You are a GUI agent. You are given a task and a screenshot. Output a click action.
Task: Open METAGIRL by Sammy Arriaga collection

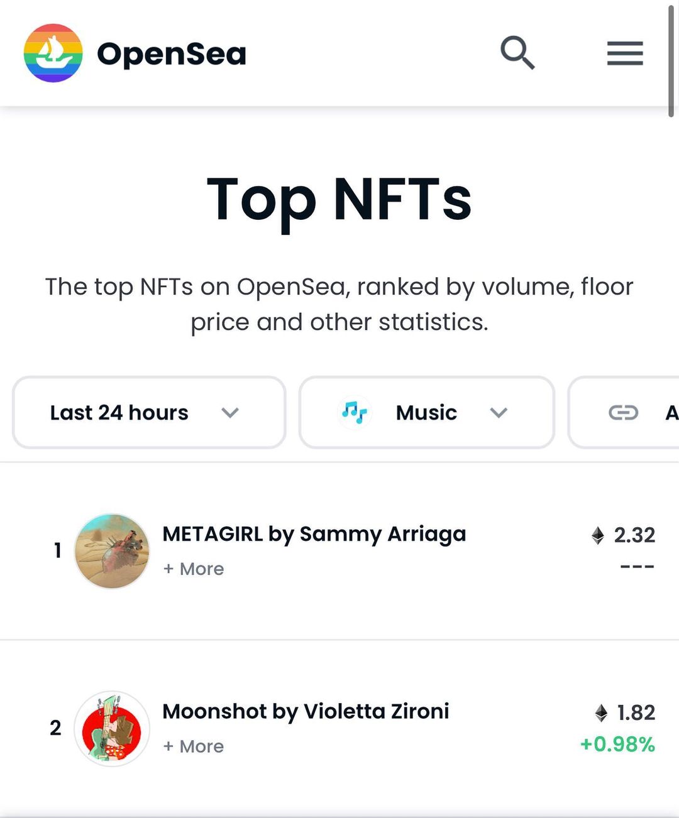point(314,534)
